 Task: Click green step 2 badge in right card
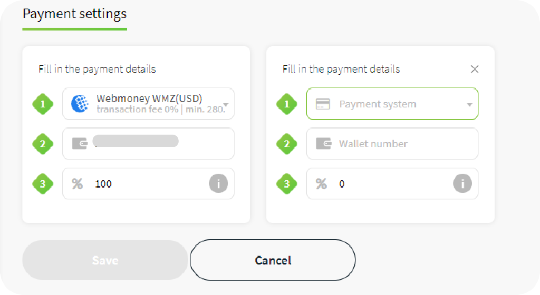click(287, 144)
